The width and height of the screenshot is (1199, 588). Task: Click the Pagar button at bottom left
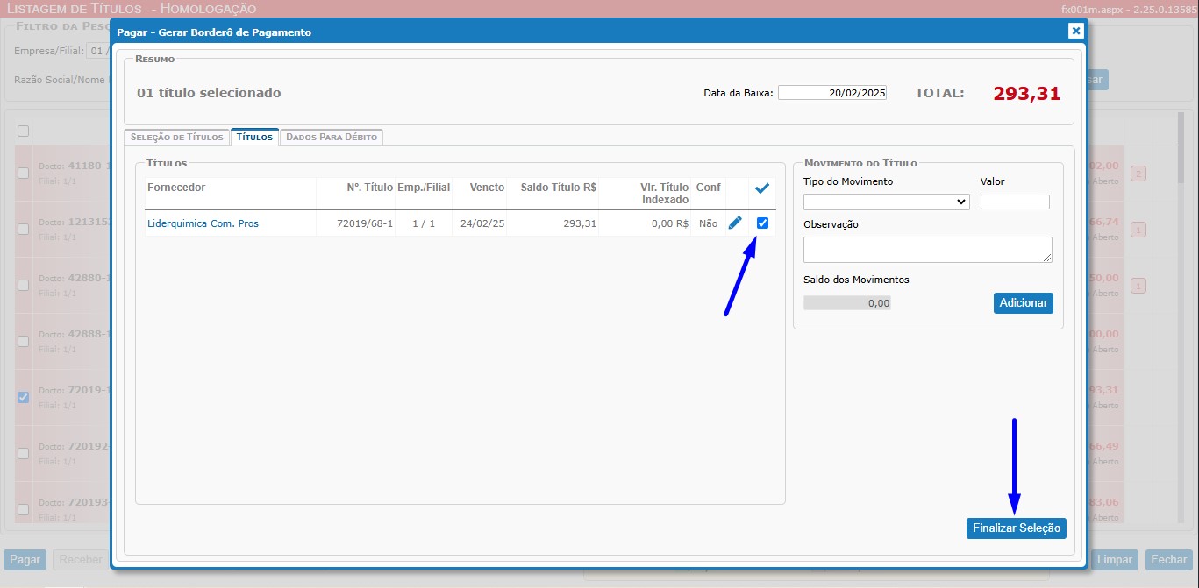point(25,559)
